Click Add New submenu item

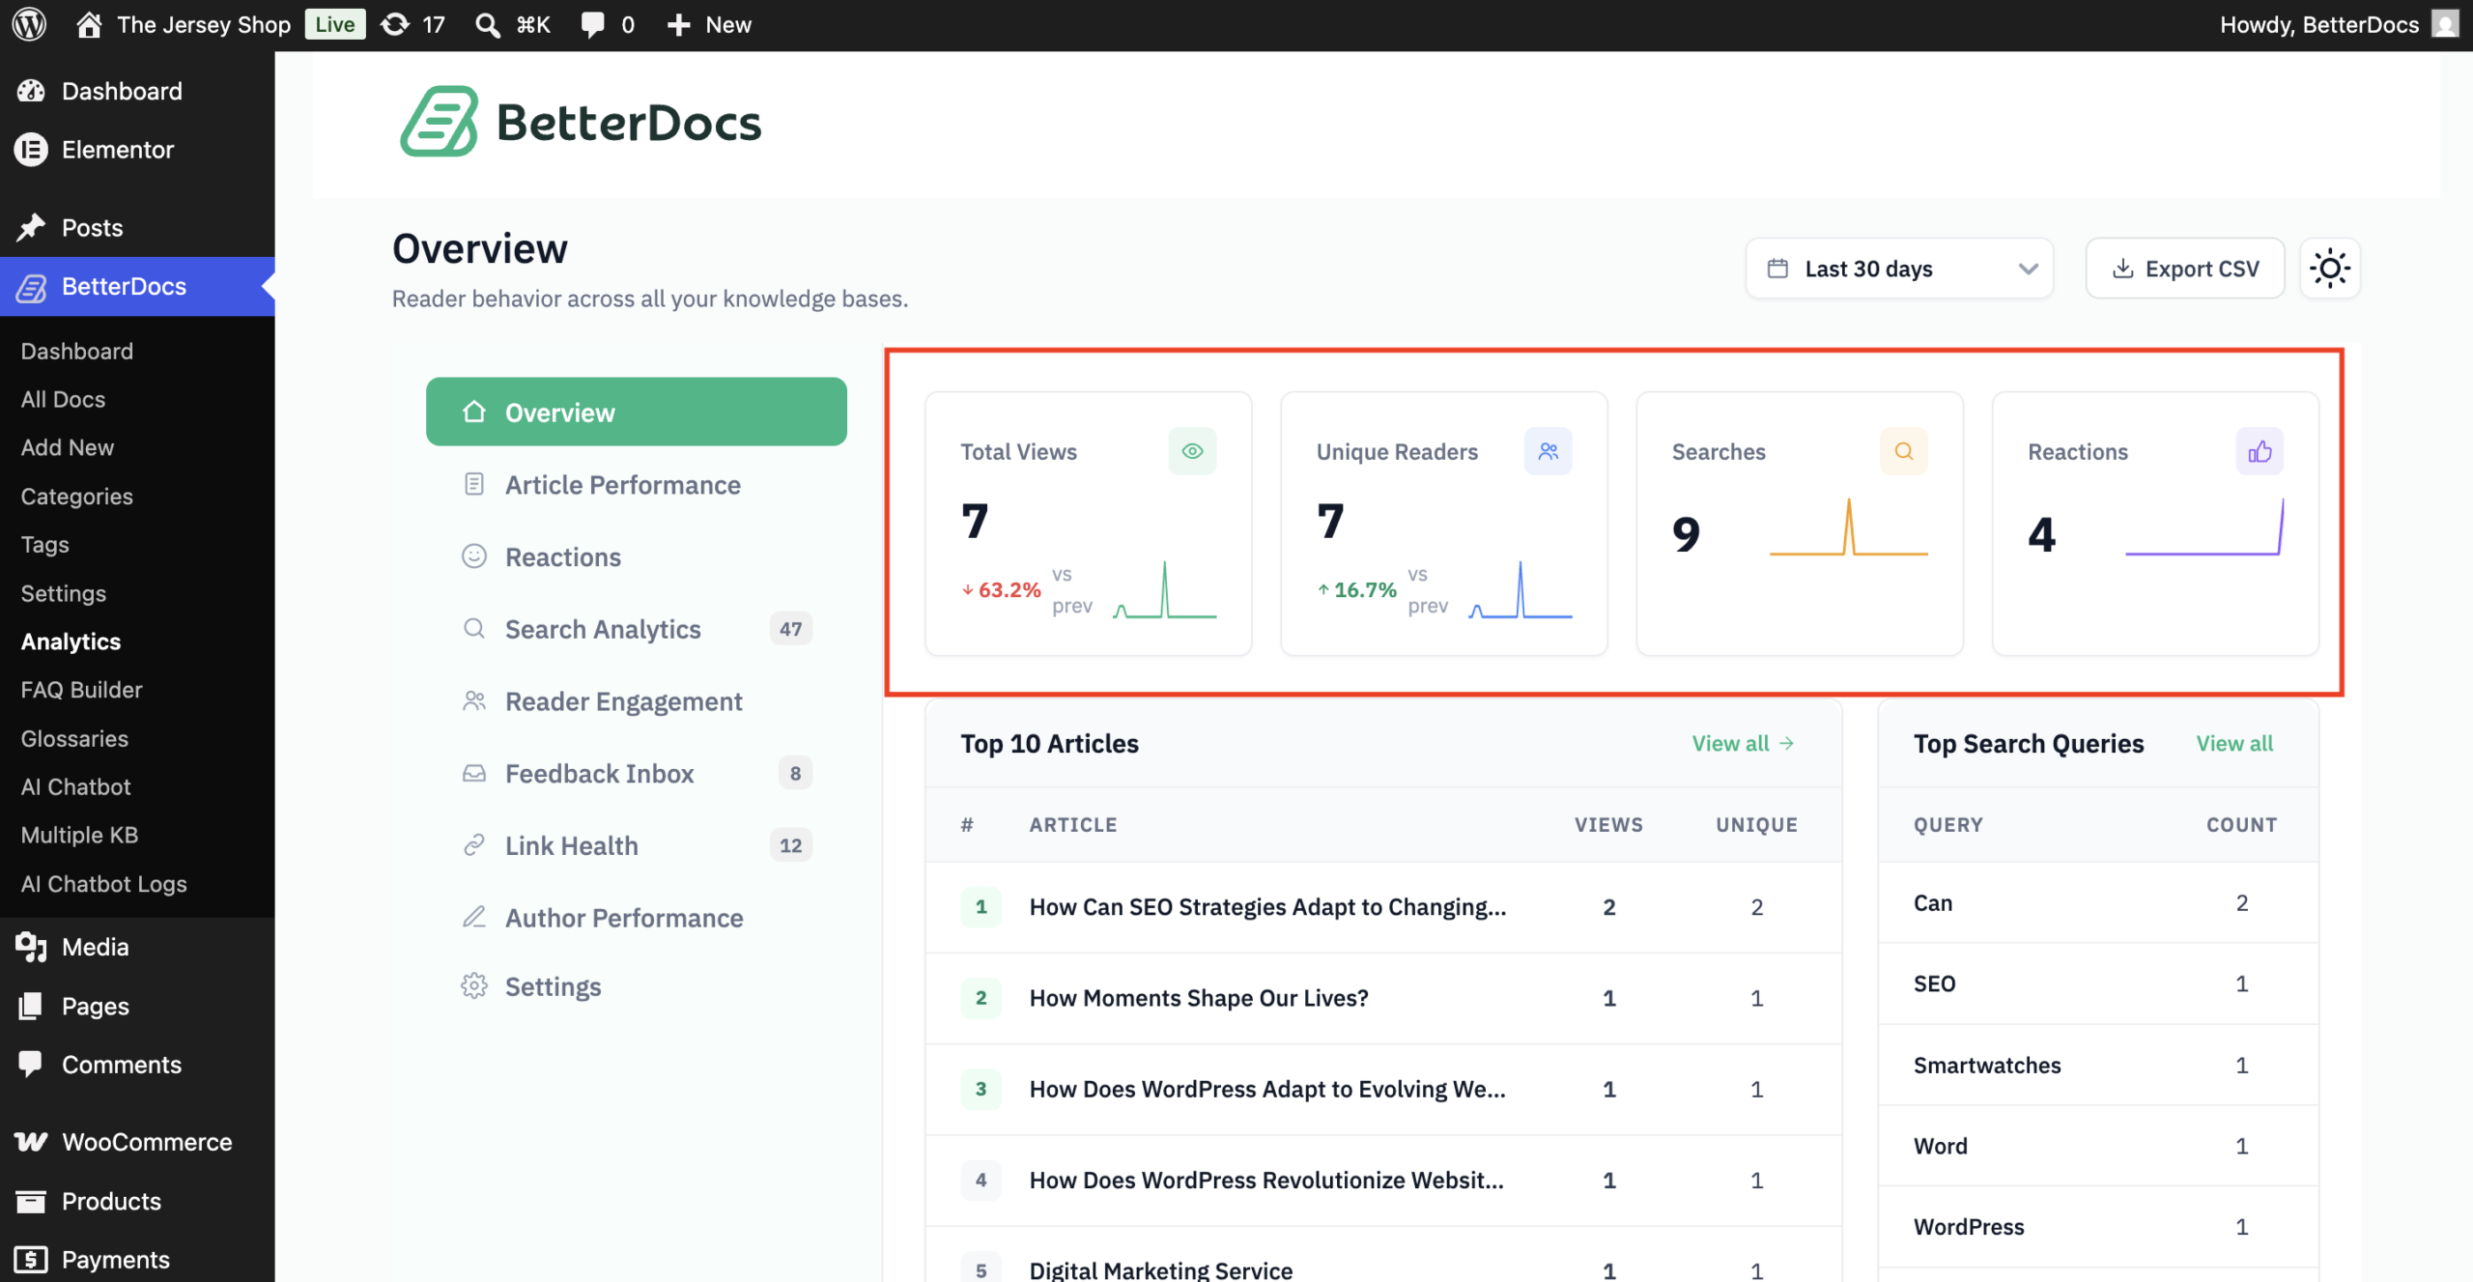coord(68,447)
